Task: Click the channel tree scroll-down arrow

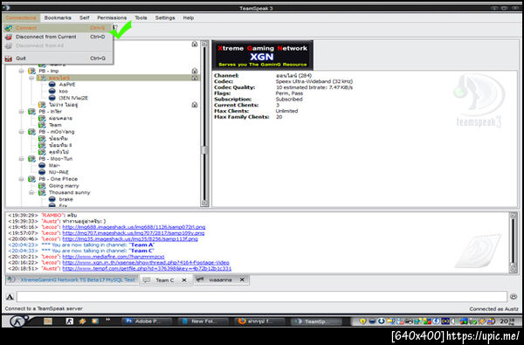Action: [x=204, y=203]
